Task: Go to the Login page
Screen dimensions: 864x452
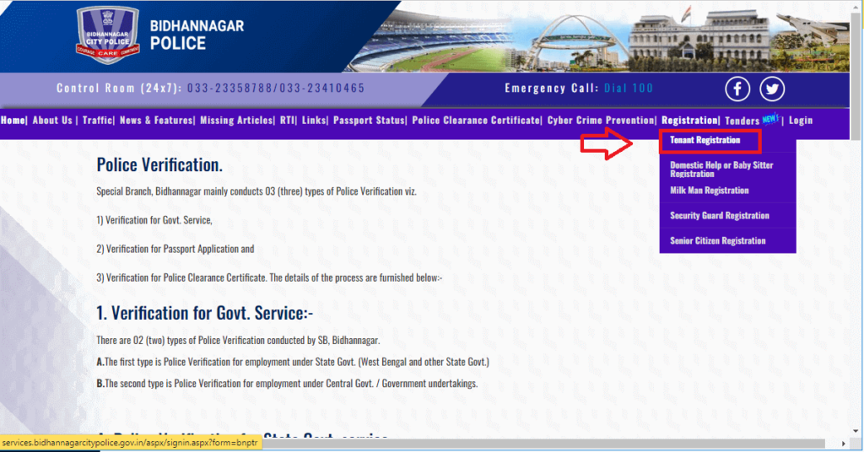Action: tap(801, 120)
